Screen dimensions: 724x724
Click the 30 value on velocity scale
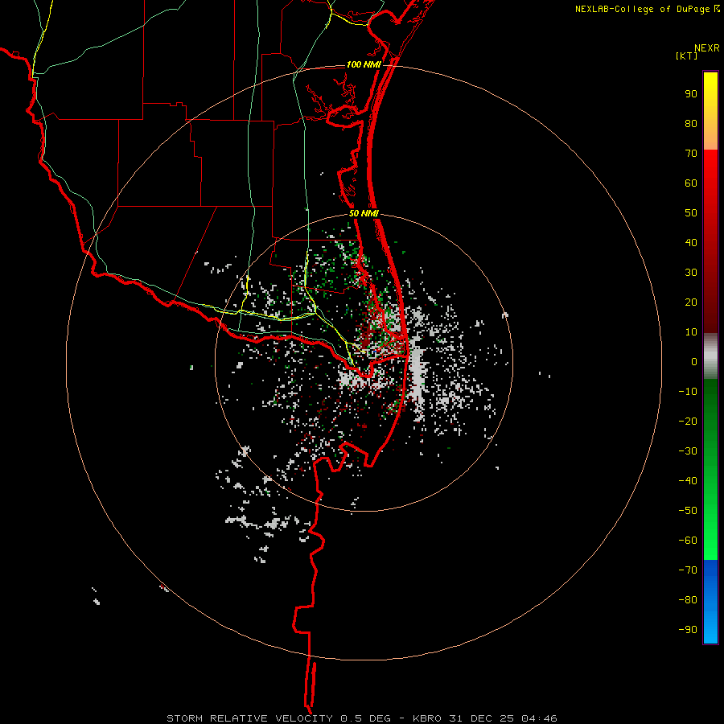(691, 273)
